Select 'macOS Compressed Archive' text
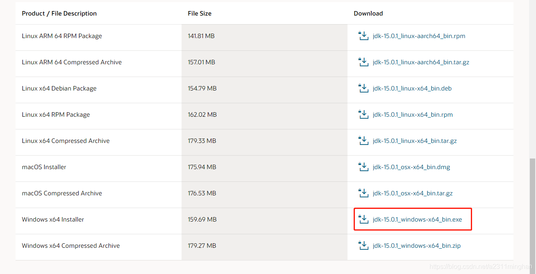The width and height of the screenshot is (536, 274). [x=62, y=193]
